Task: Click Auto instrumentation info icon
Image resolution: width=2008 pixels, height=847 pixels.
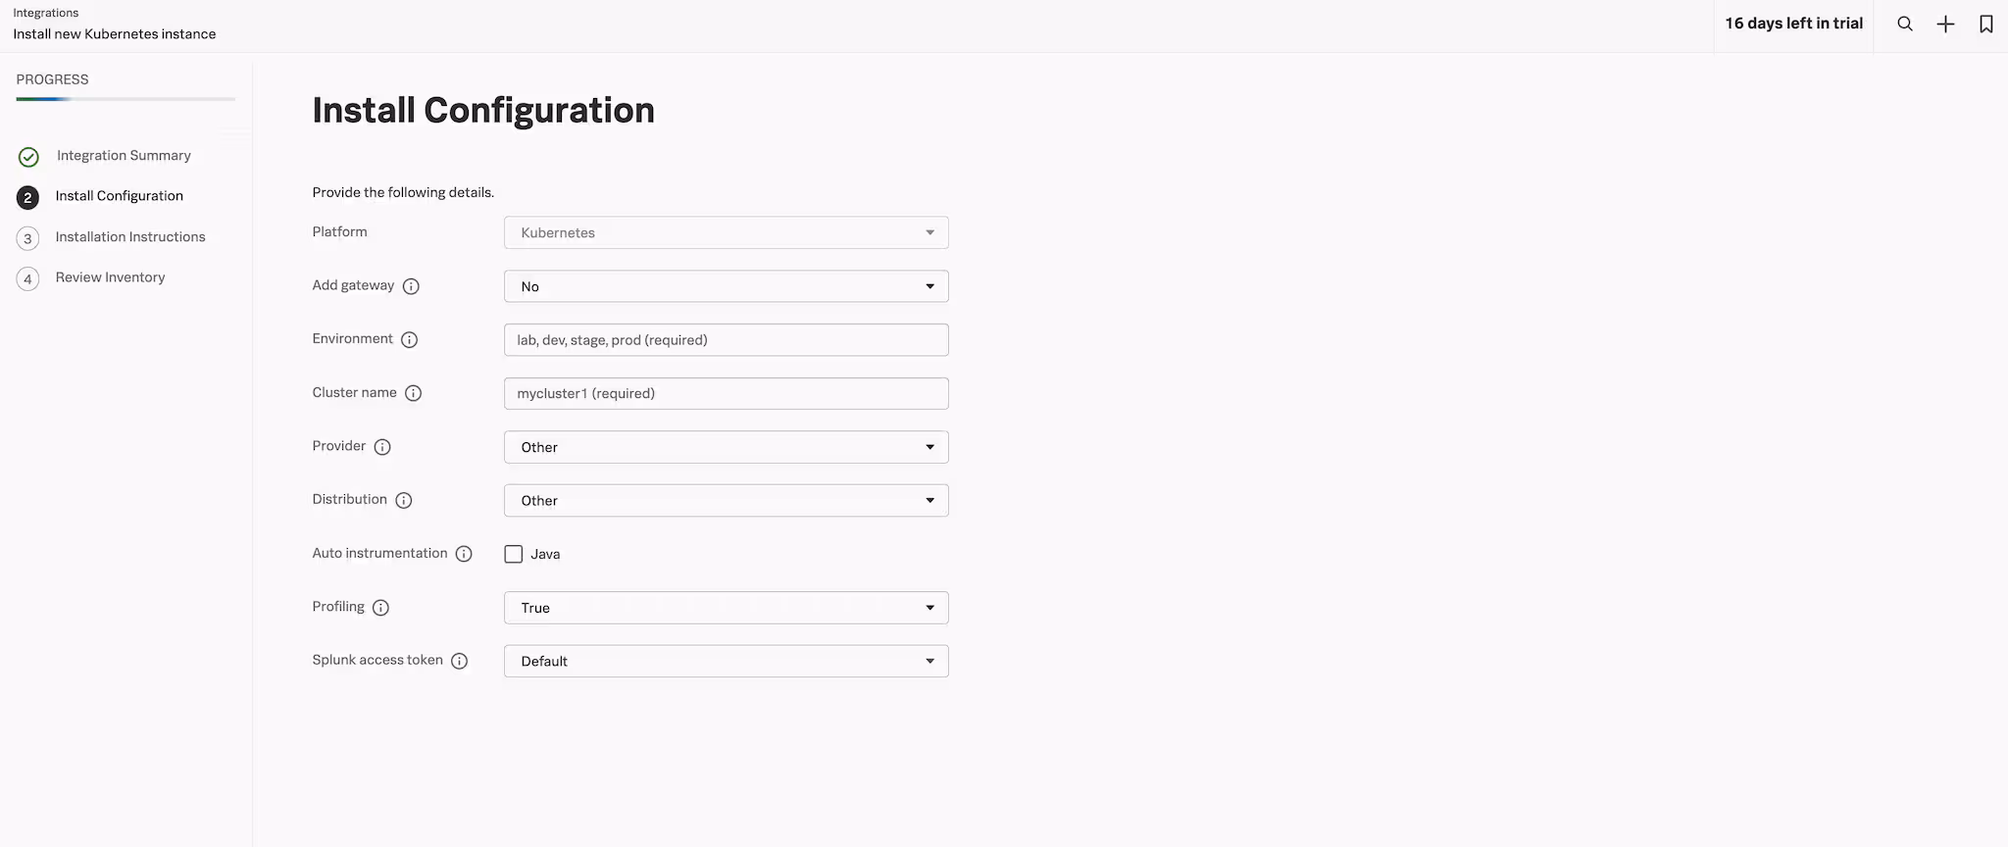Action: (x=464, y=554)
